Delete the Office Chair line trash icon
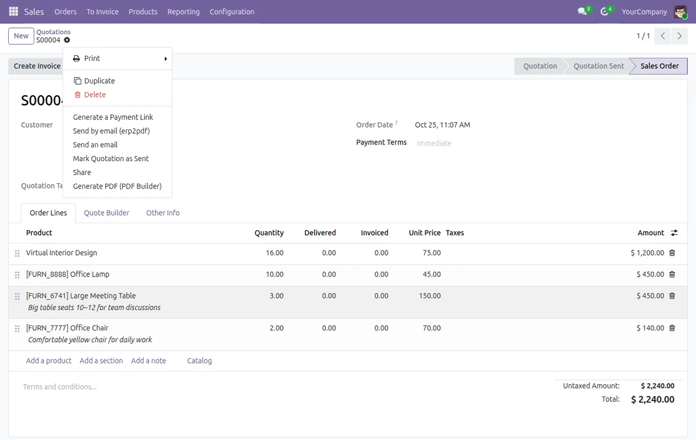Image resolution: width=696 pixels, height=440 pixels. click(672, 328)
